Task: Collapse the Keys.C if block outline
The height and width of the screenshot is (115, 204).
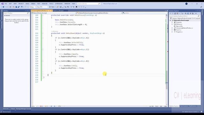Action: tap(43, 50)
